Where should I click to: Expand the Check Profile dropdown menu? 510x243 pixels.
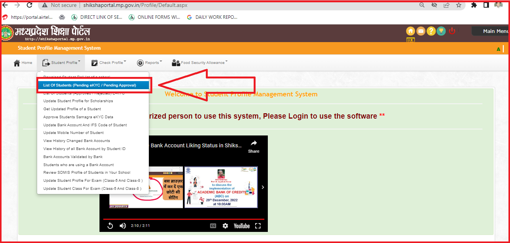click(x=109, y=63)
